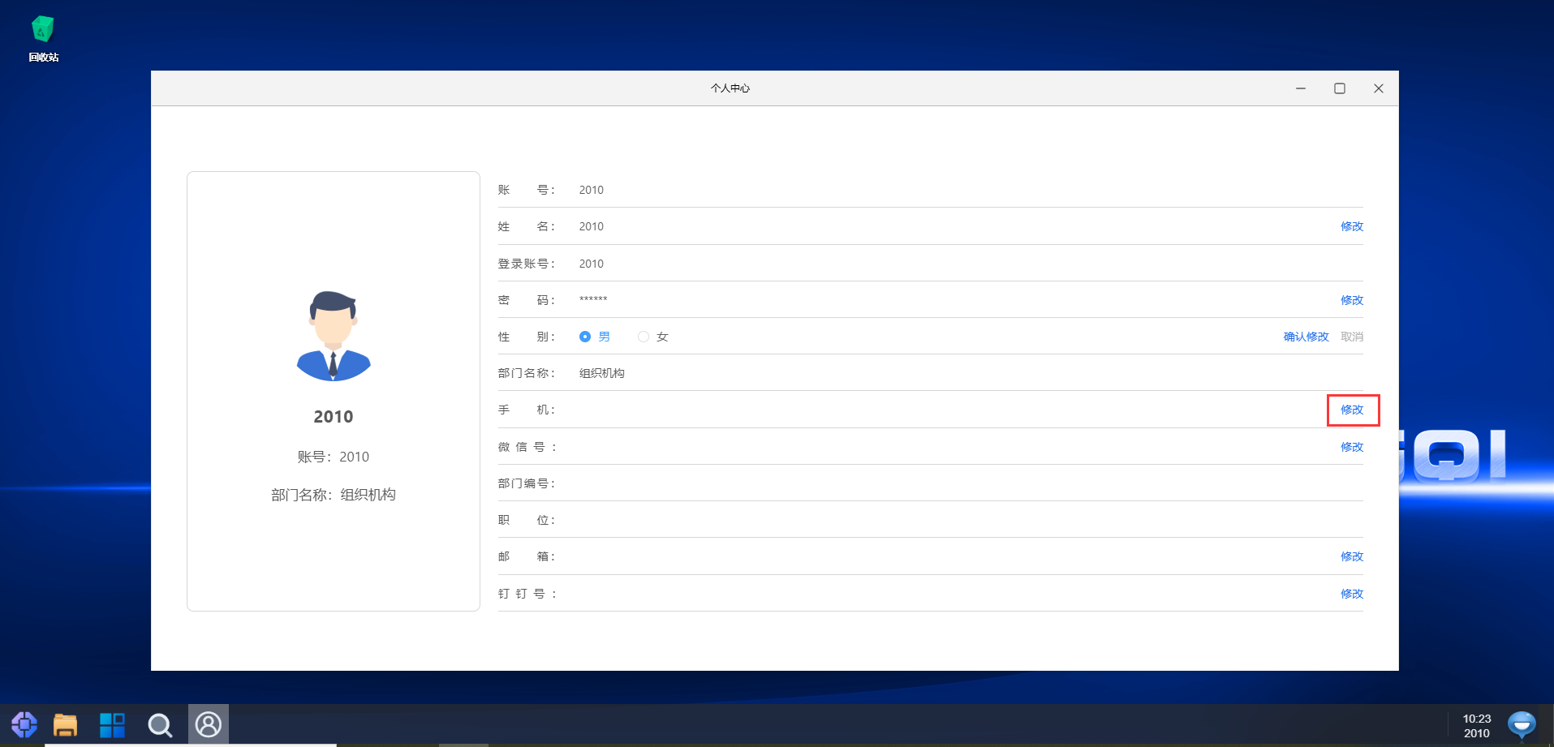
Task: Open the search magnifier in taskbar
Action: tap(160, 724)
